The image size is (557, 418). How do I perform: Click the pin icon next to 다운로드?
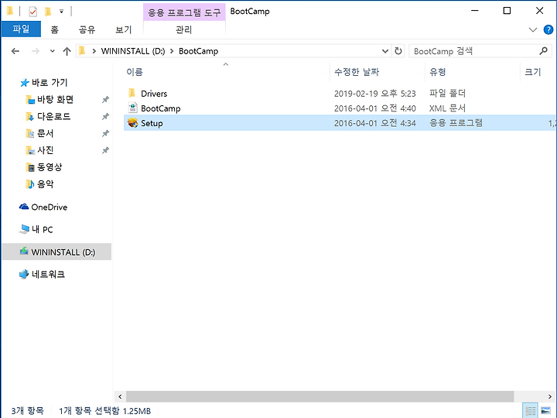105,117
